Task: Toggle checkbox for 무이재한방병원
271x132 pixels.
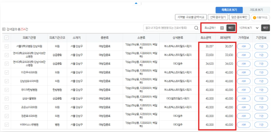Action: click(7, 90)
